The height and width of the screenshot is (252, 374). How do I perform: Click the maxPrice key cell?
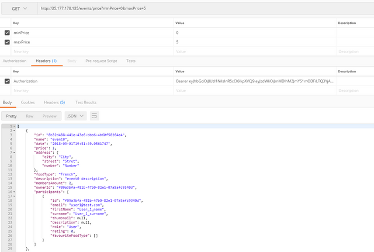(x=92, y=42)
